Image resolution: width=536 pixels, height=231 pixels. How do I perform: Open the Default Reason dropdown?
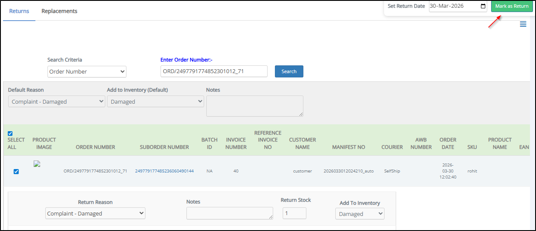point(57,102)
